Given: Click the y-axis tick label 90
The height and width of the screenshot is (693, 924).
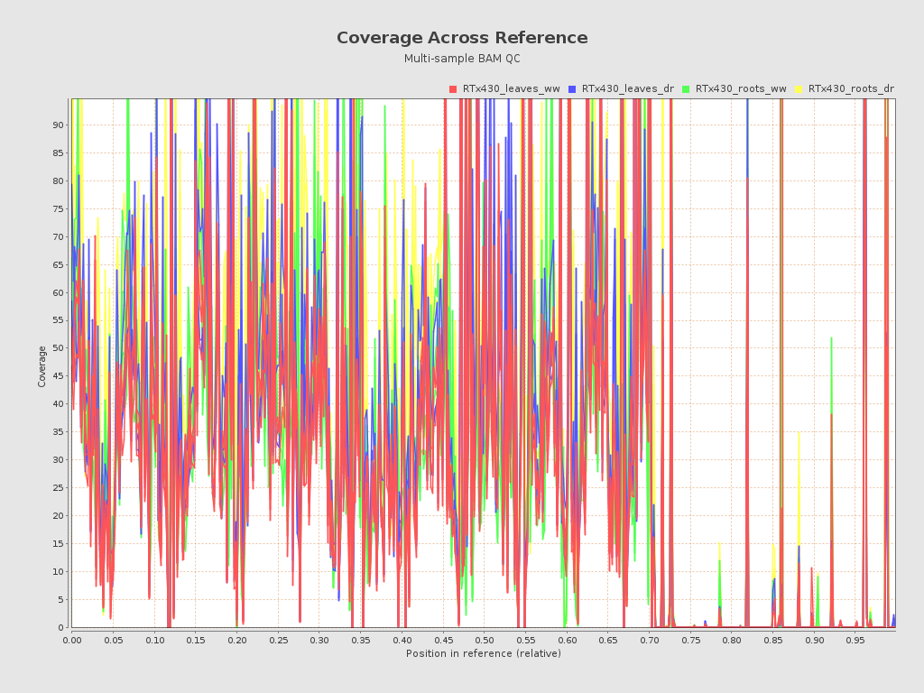Looking at the screenshot, I should pos(58,125).
